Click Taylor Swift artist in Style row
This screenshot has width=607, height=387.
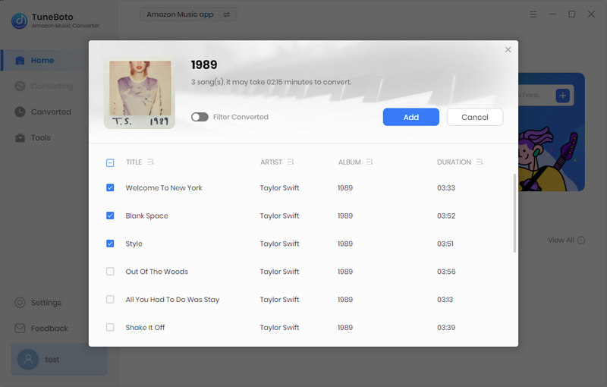(279, 244)
